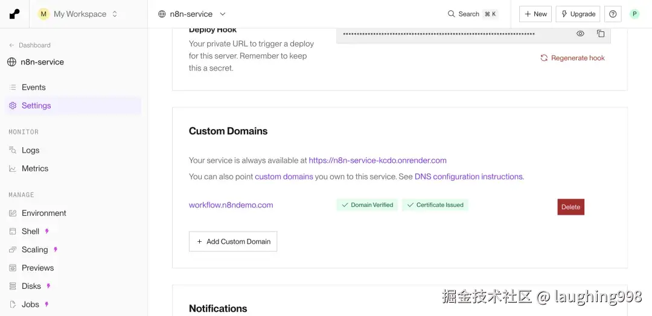Click the Events list icon
652x316 pixels.
(x=13, y=87)
